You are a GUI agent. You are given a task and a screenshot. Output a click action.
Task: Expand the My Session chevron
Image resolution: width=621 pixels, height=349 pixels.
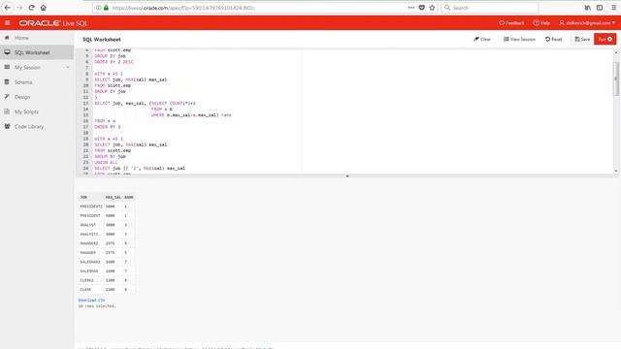tap(68, 67)
